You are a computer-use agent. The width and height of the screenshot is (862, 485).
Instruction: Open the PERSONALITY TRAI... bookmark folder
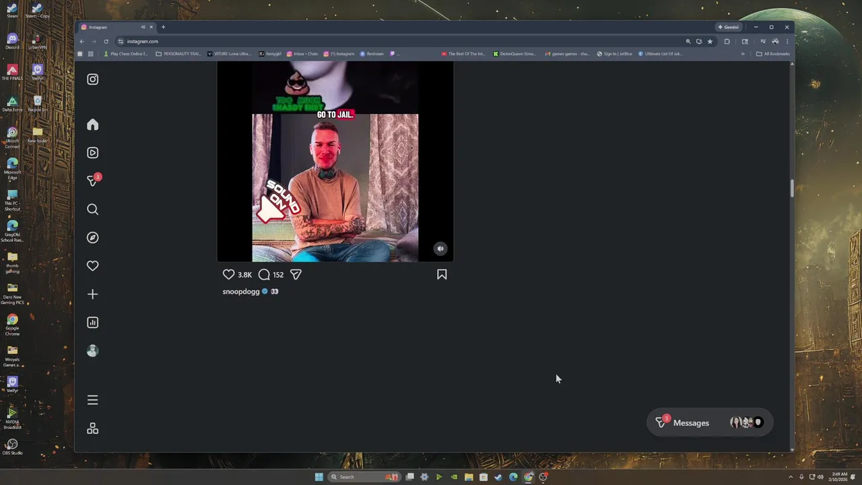point(178,54)
